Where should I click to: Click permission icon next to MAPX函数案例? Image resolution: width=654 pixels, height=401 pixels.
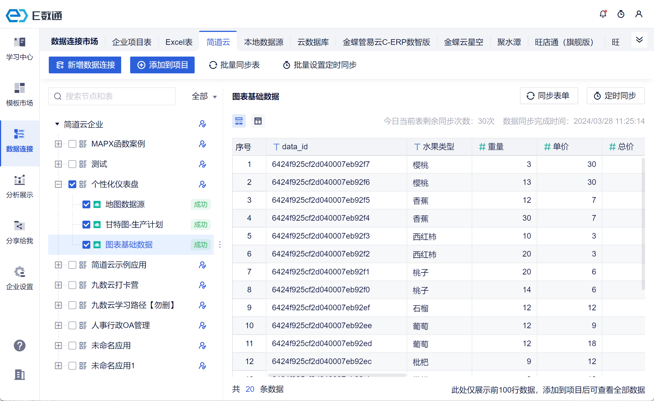(202, 144)
